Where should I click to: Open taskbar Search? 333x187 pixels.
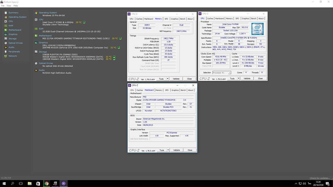(x=12, y=184)
